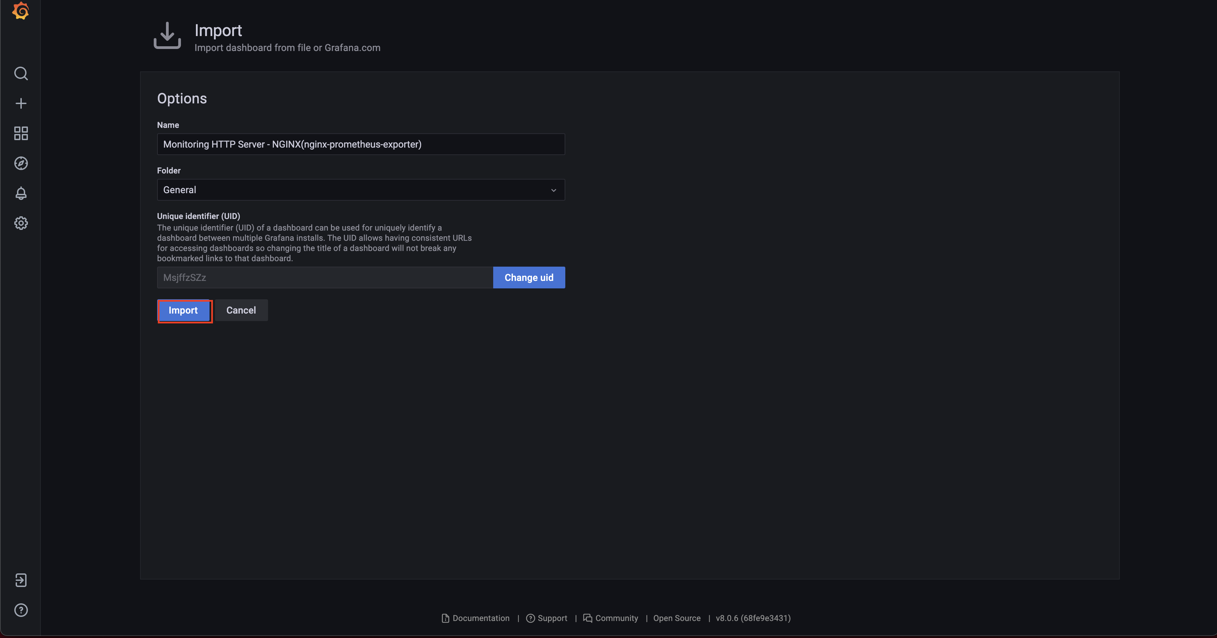
Task: Open the Support footer link
Action: (552, 618)
